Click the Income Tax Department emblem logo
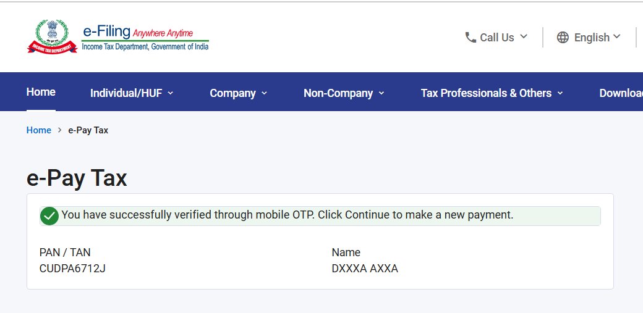The image size is (643, 313). [x=52, y=36]
